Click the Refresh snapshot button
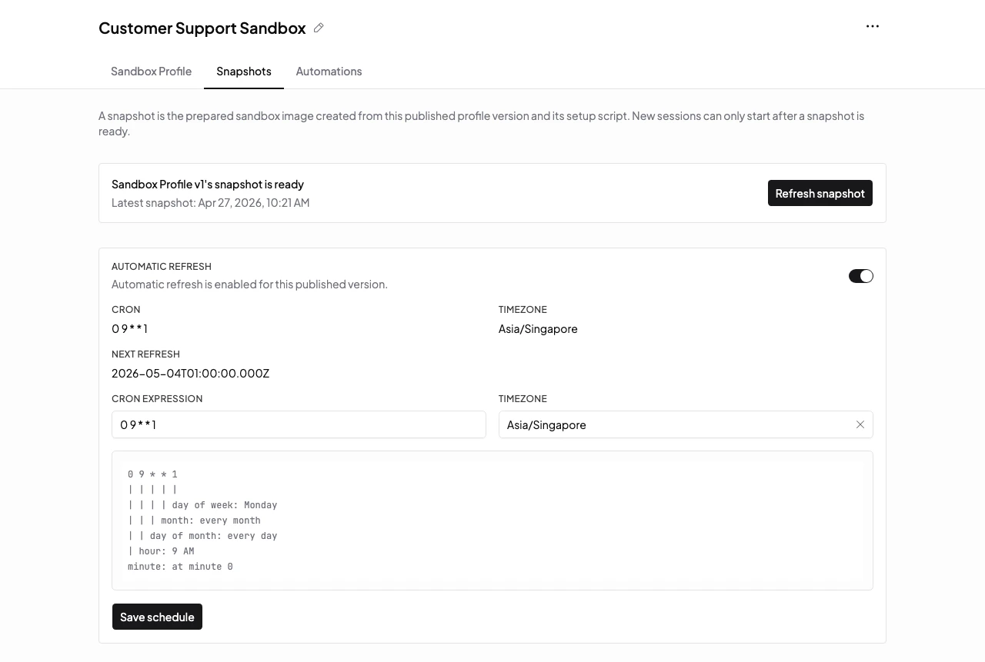 [x=820, y=193]
